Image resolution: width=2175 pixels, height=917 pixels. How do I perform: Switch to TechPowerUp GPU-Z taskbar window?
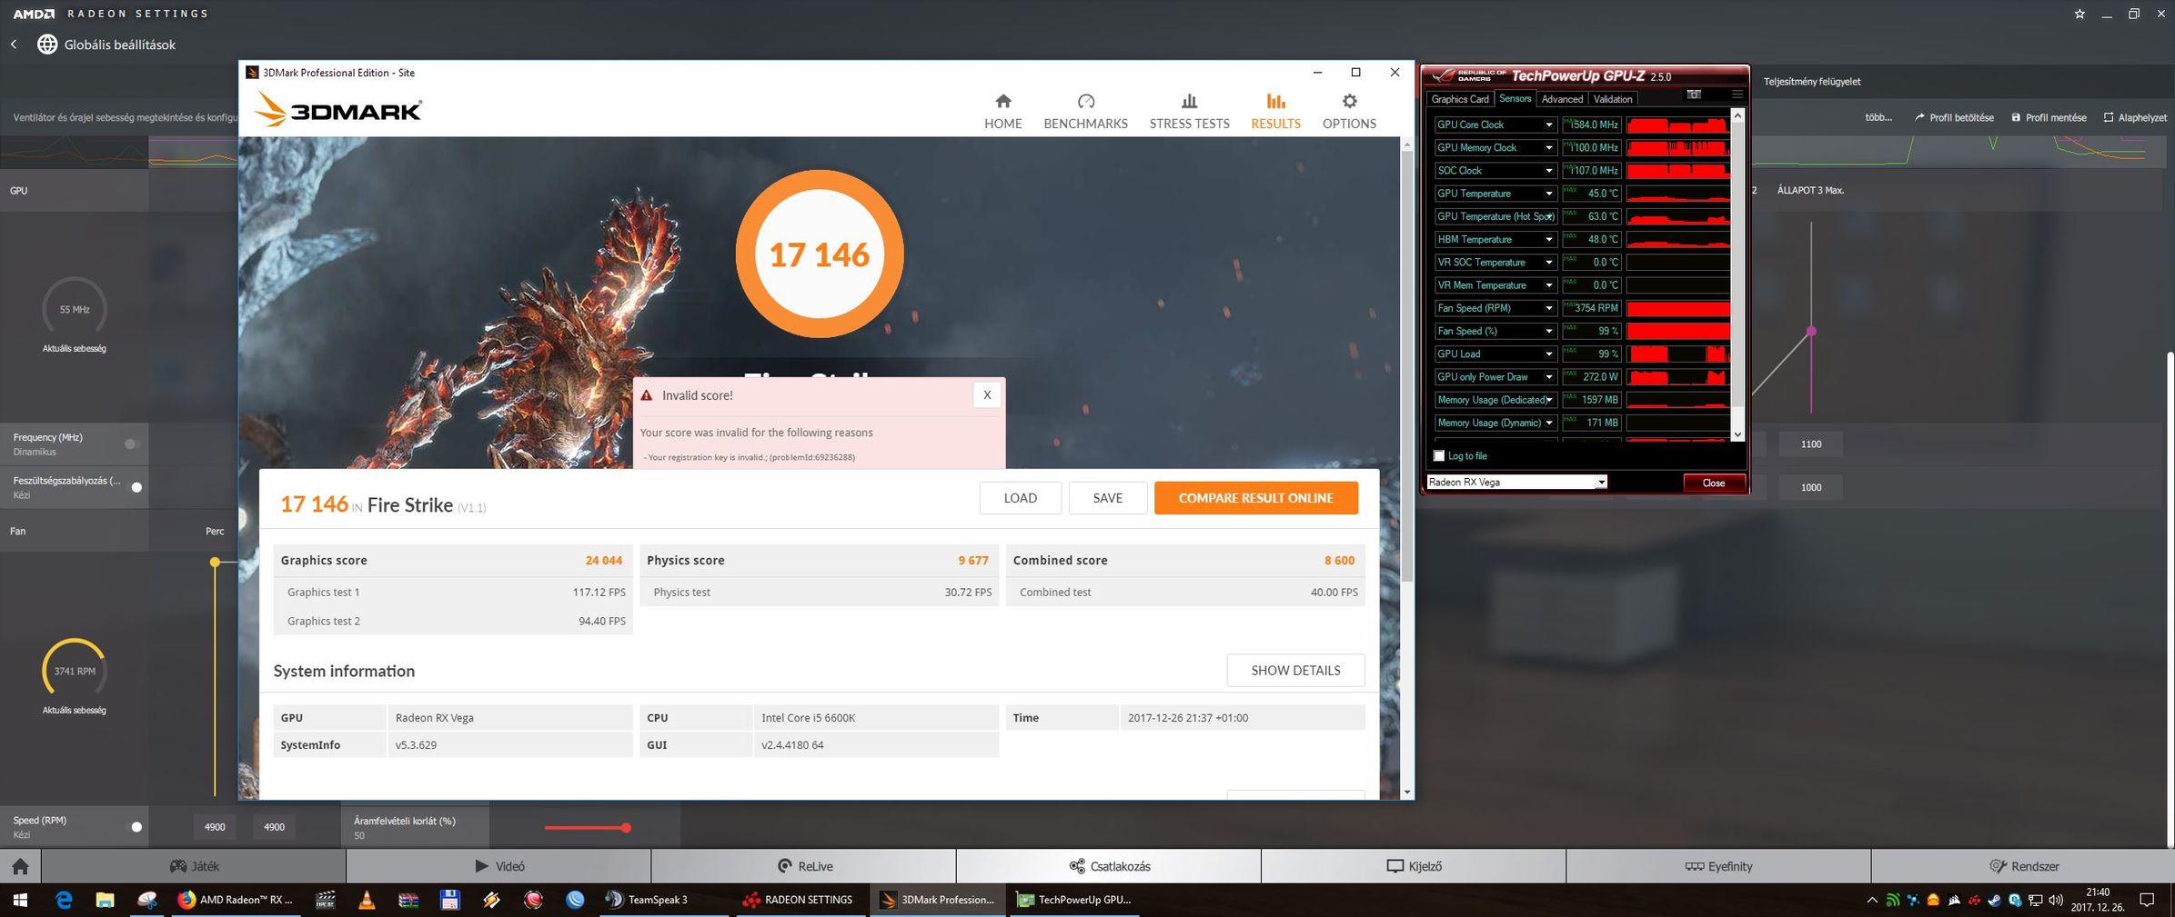tap(1075, 900)
